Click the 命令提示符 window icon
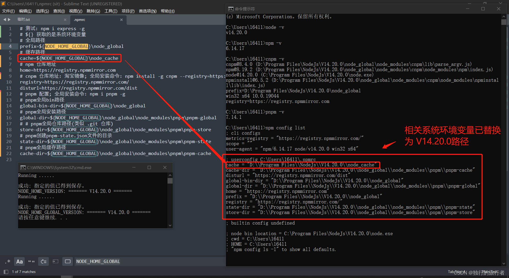The height and width of the screenshot is (278, 509). coord(231,9)
